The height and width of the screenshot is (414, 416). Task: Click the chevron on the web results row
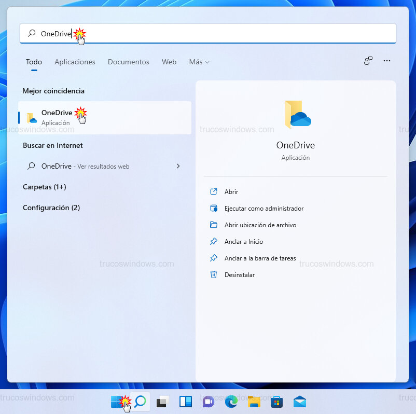178,166
